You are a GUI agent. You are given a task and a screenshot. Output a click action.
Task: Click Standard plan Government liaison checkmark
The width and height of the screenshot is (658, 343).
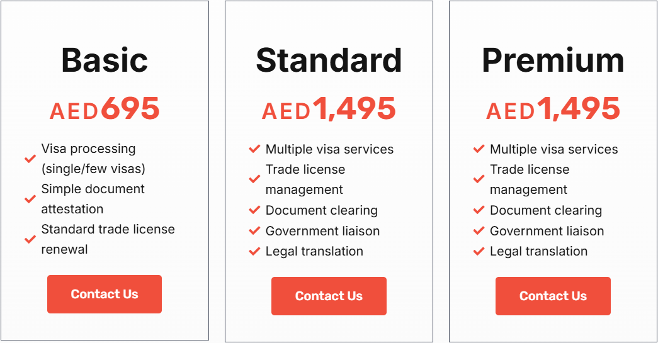click(x=254, y=231)
